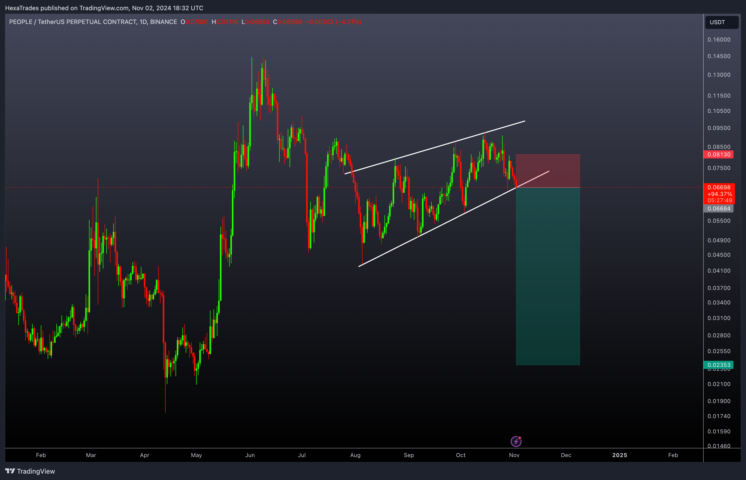
Task: Click the current price label 0.06698
Action: (x=719, y=187)
